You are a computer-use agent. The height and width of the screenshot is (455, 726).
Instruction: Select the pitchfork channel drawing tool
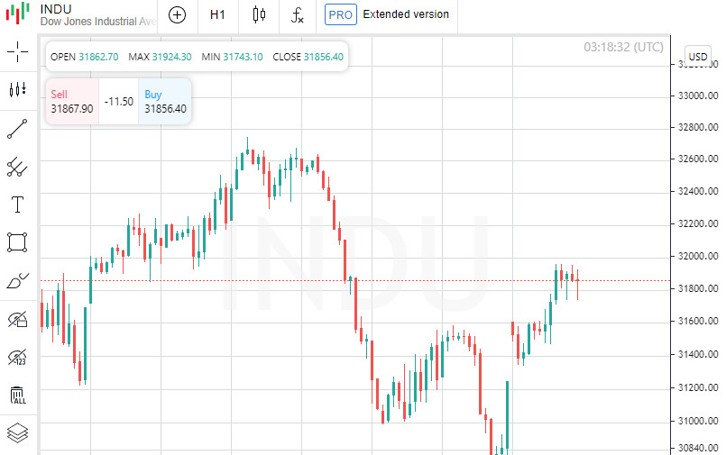point(17,166)
